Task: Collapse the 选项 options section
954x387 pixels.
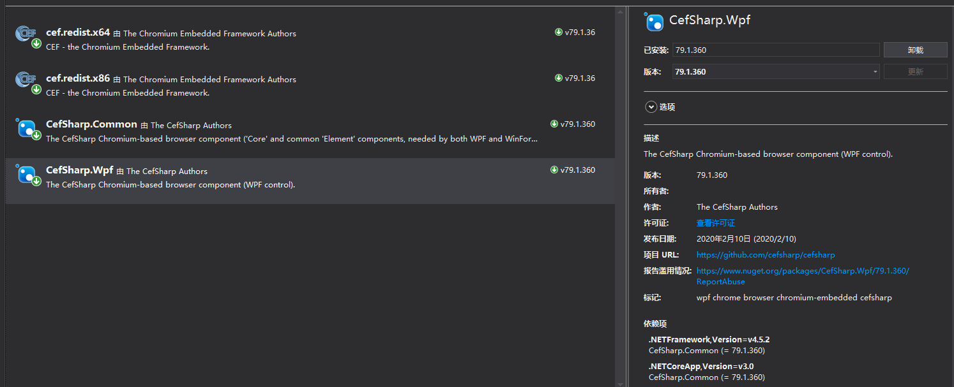Action: pyautogui.click(x=651, y=106)
